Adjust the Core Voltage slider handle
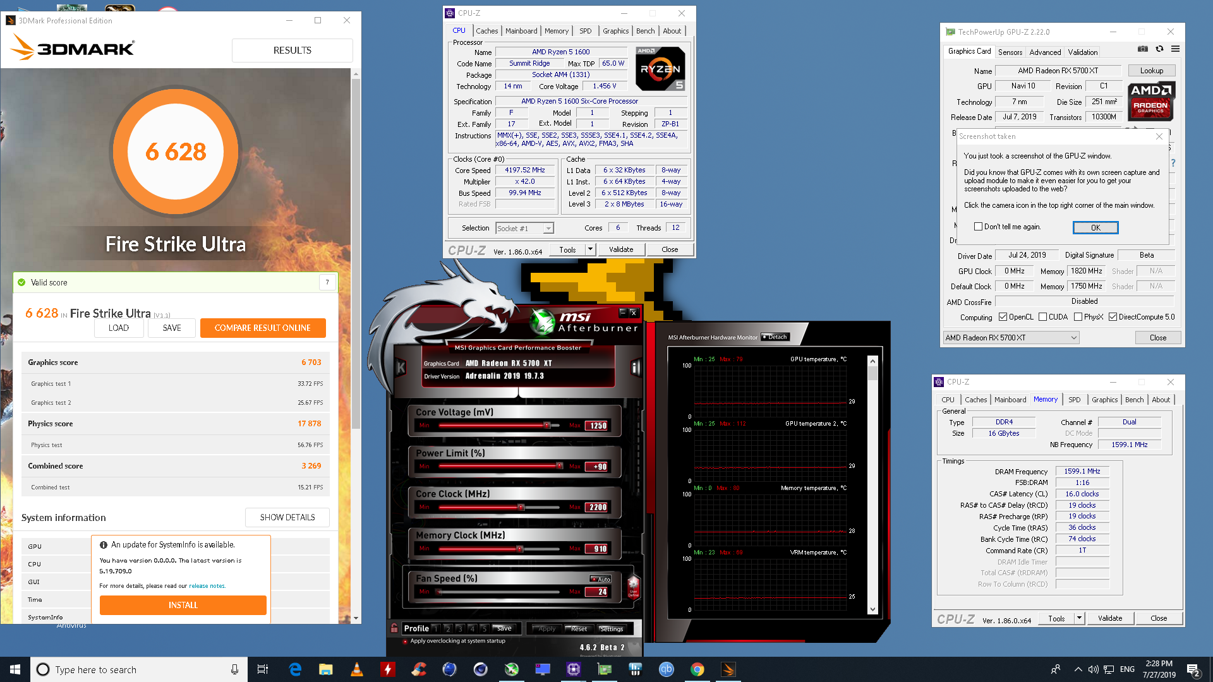This screenshot has height=682, width=1213. coord(546,426)
